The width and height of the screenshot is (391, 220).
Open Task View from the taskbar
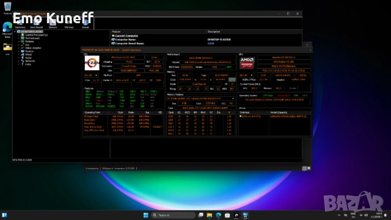(200, 215)
